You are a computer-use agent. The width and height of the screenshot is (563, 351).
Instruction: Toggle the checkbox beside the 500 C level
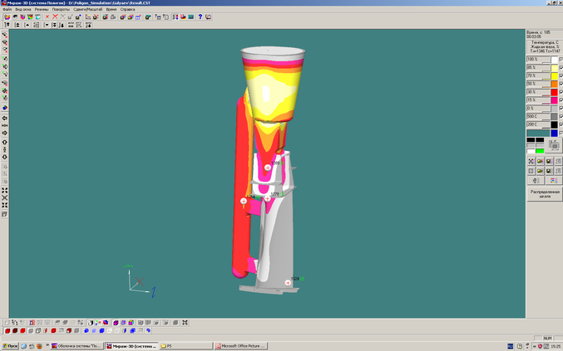pos(561,116)
